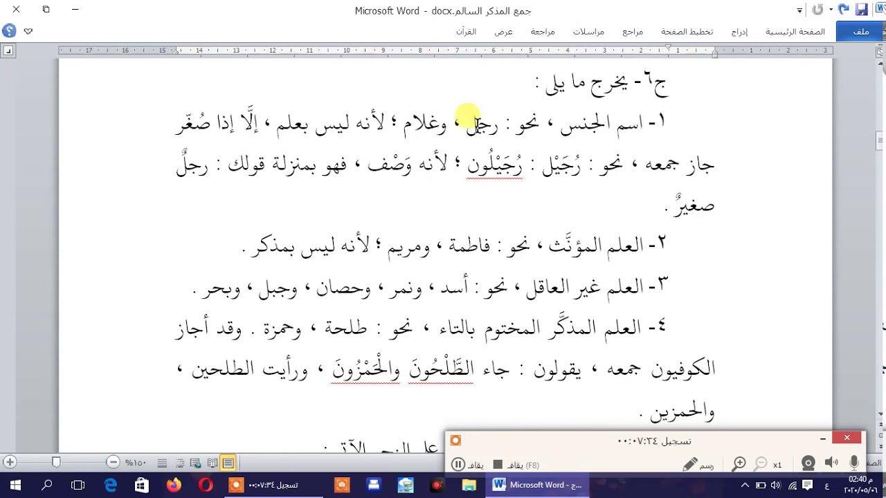886x498 pixels.
Task: Switch to Web Layout view
Action: pyautogui.click(x=195, y=463)
